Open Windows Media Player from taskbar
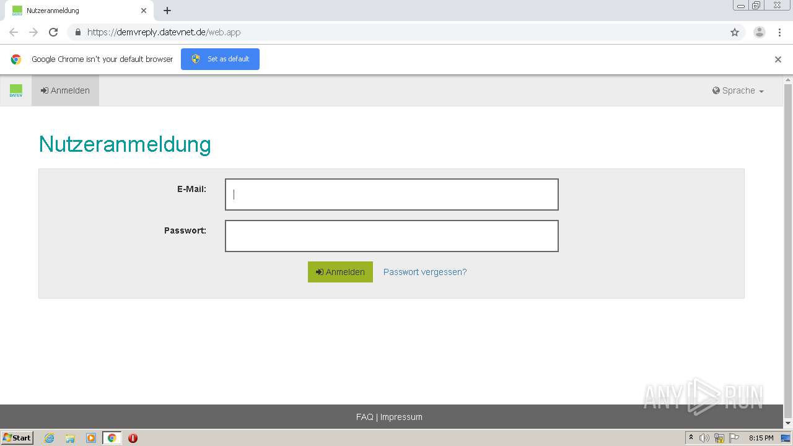The image size is (793, 446). pos(91,438)
